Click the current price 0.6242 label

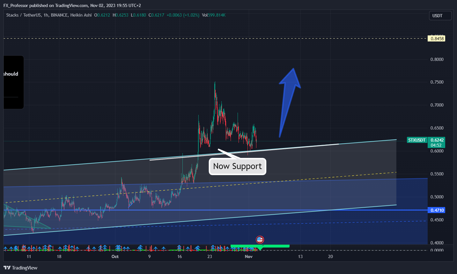tap(437, 140)
